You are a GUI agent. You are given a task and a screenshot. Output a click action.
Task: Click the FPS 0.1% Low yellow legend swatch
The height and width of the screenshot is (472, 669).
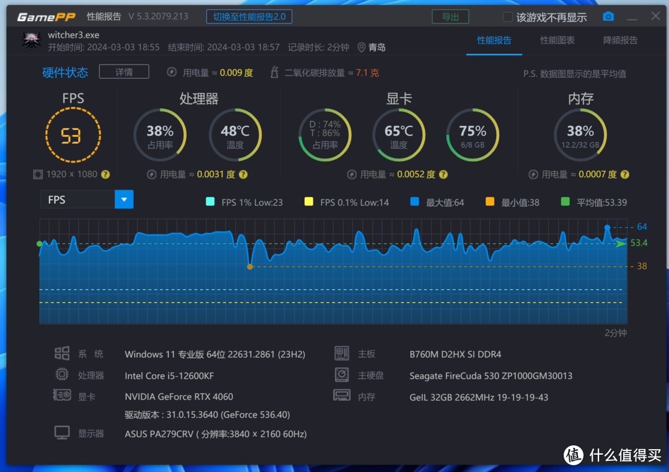coord(309,201)
